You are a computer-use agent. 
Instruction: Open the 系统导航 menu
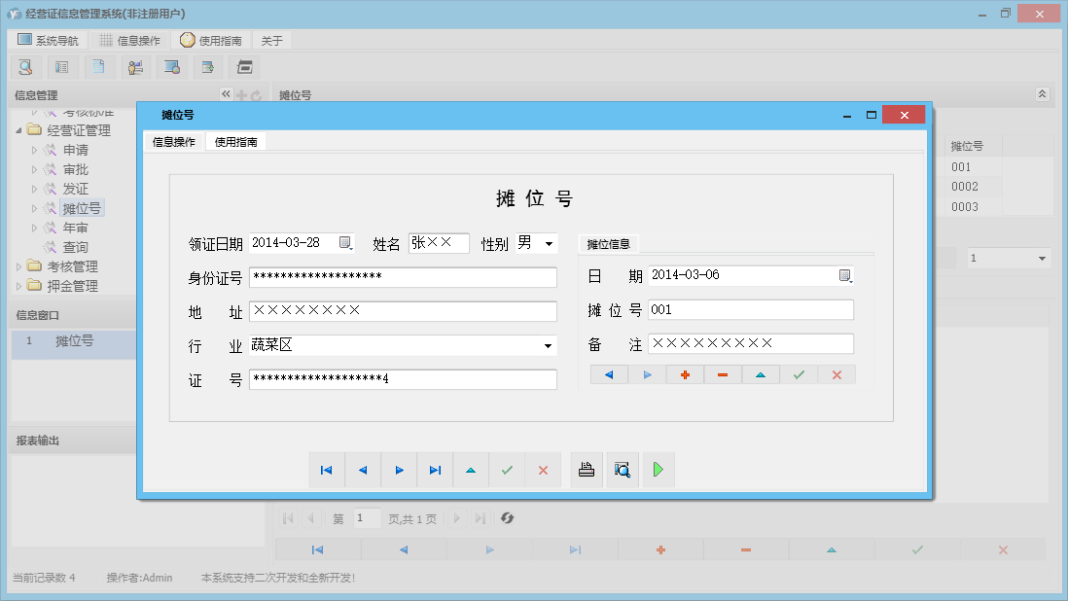click(49, 41)
